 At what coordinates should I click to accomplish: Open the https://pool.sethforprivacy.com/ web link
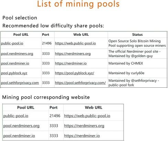(x=80, y=83)
